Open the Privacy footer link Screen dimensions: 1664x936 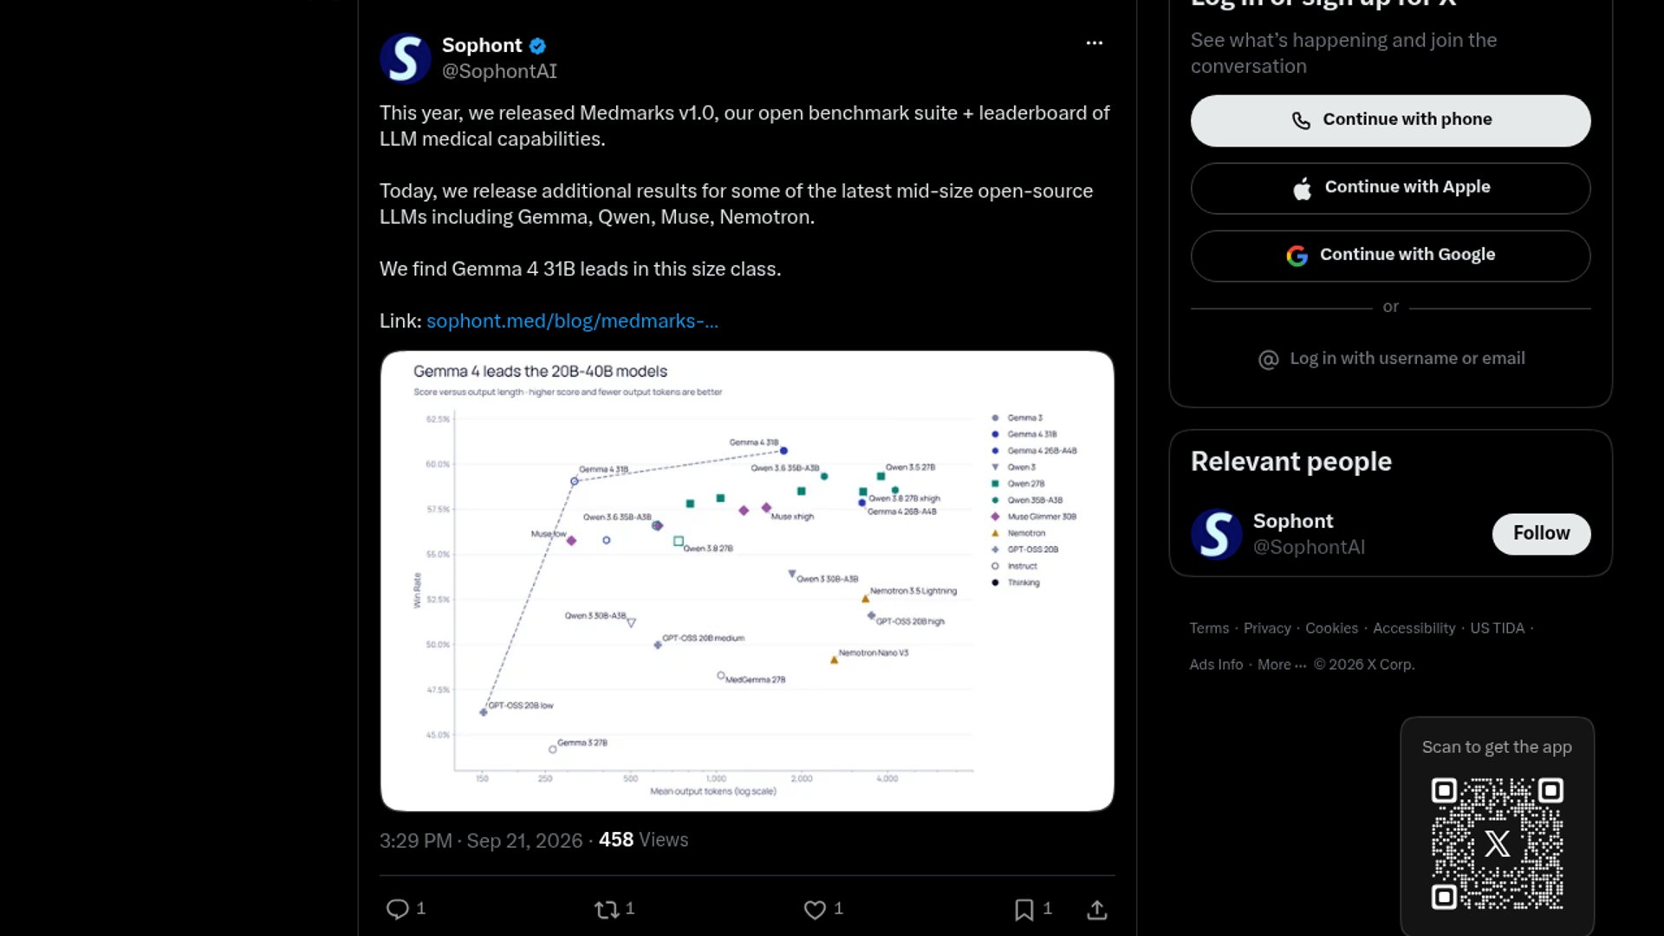(x=1267, y=628)
